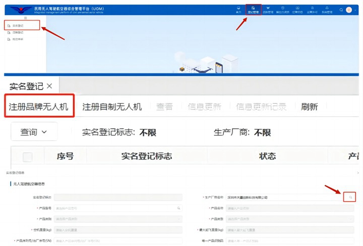Image resolution: width=363 pixels, height=246 pixels.
Task: Click the 空机重量(kg) input field
Action: pos(117,230)
